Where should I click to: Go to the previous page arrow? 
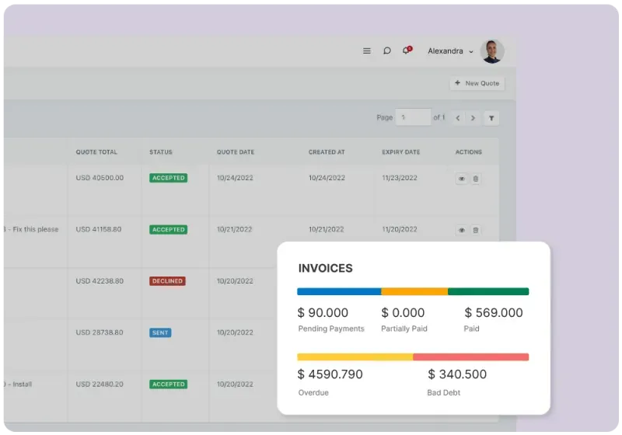click(x=458, y=118)
